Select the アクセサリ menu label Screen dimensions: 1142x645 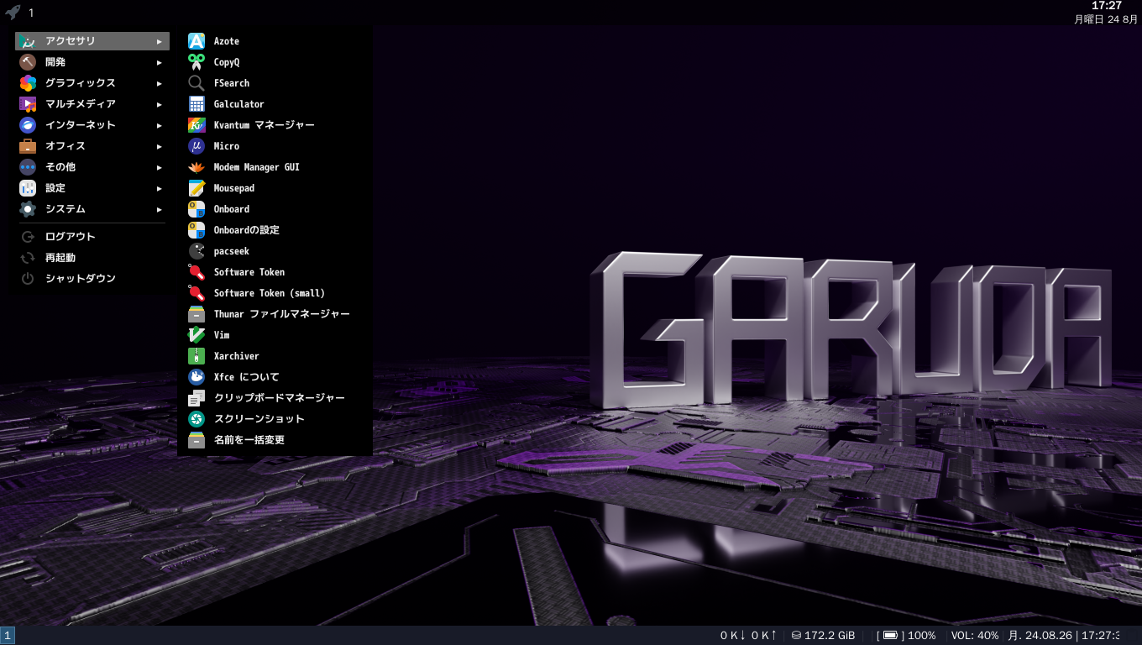coord(70,41)
